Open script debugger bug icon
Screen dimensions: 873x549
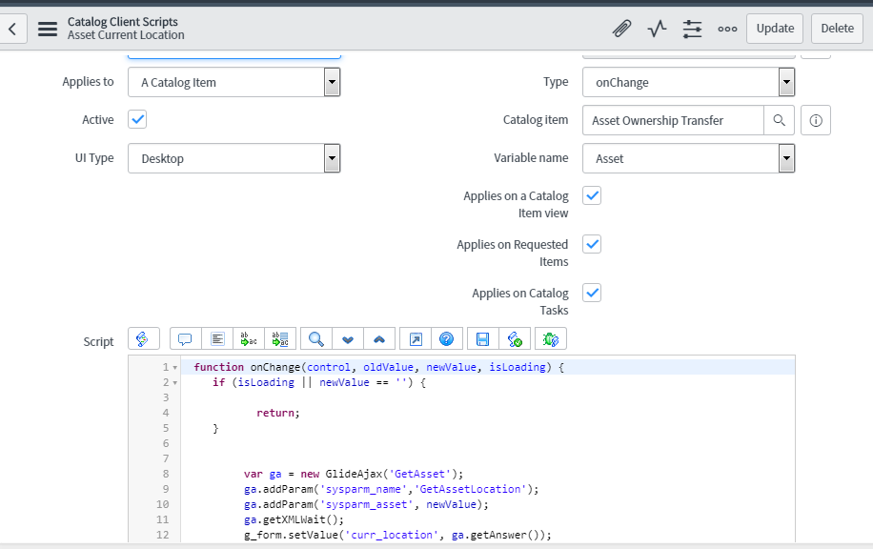(551, 338)
